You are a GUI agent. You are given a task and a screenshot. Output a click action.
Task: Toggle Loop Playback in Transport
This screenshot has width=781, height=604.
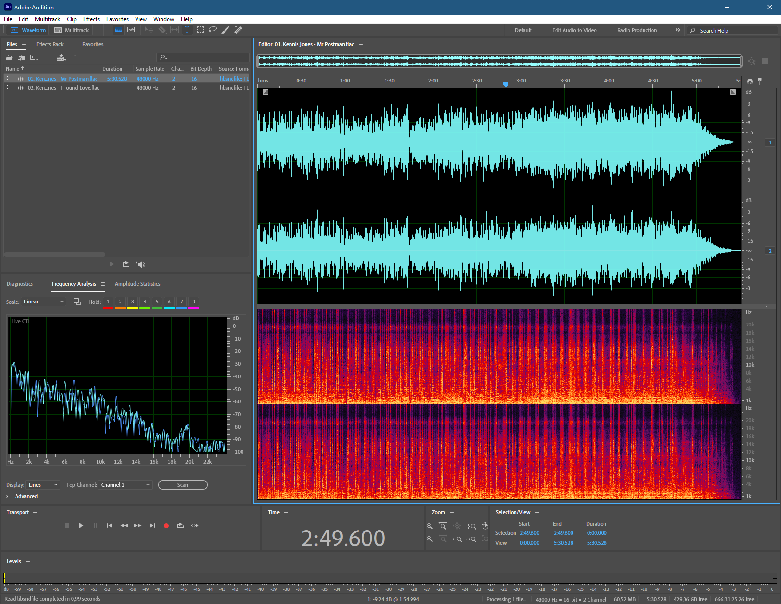(180, 525)
